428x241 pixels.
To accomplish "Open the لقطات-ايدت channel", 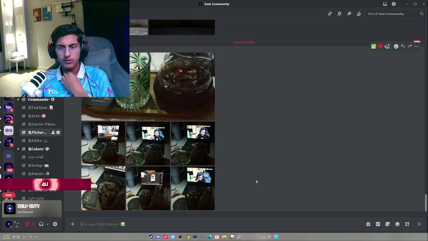I will point(41,157).
